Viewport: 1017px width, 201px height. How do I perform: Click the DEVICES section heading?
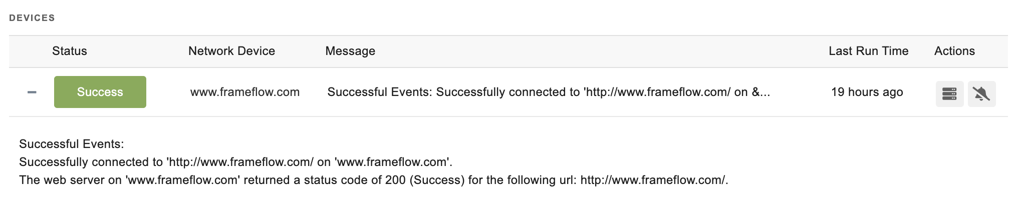pos(32,18)
